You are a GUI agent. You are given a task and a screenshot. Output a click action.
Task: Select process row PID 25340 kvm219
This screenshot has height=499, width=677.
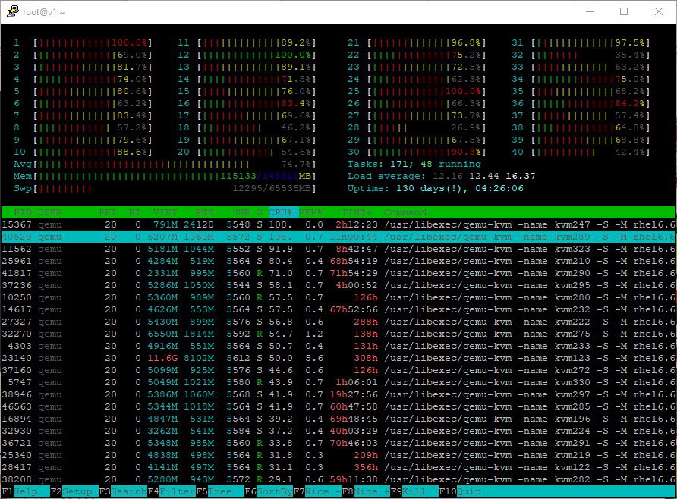pyautogui.click(x=338, y=455)
